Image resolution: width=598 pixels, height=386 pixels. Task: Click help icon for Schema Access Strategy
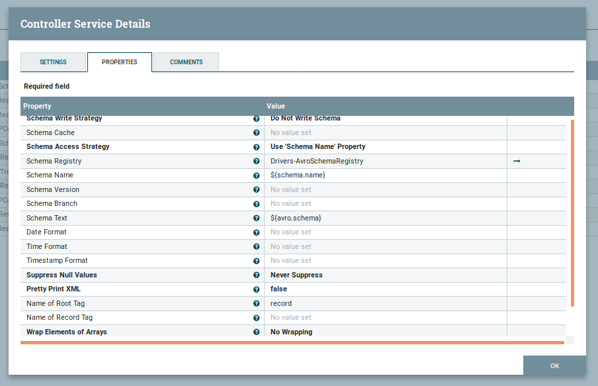point(256,147)
